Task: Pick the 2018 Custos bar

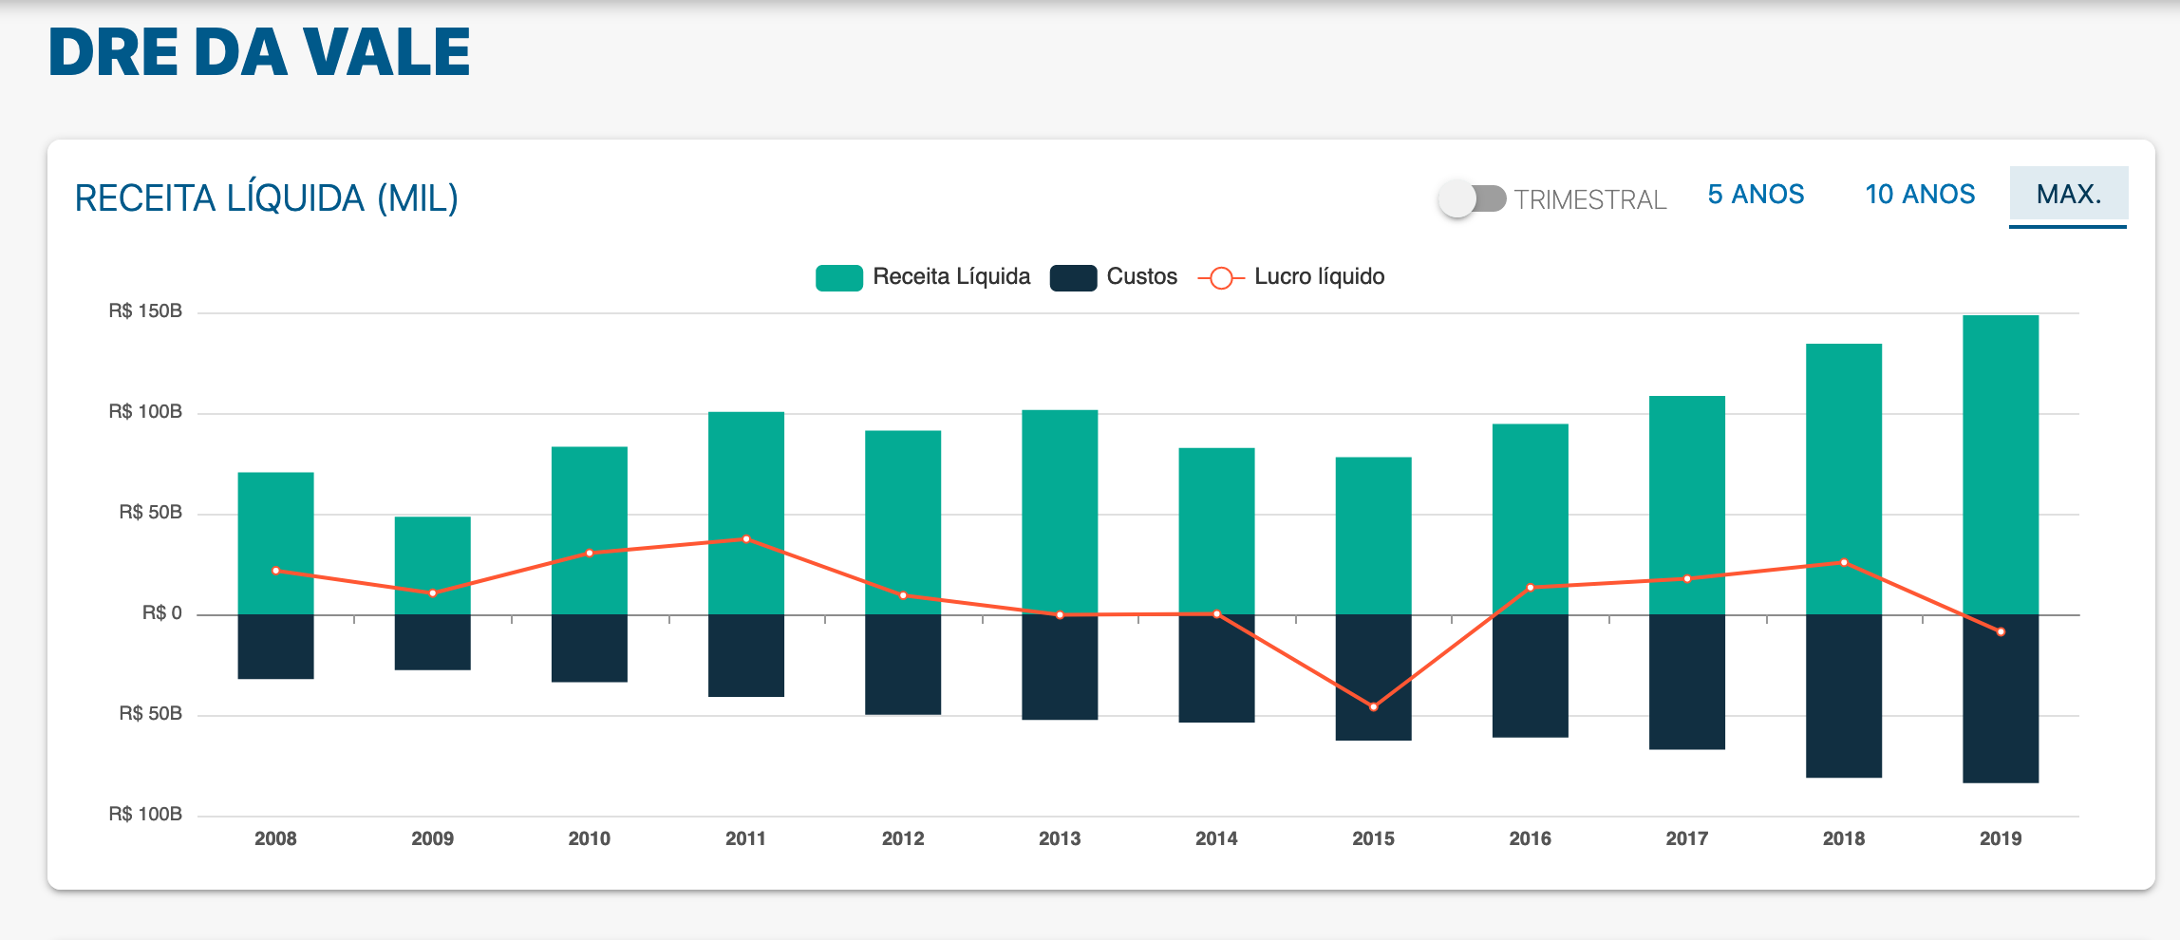Action: coord(1844,697)
